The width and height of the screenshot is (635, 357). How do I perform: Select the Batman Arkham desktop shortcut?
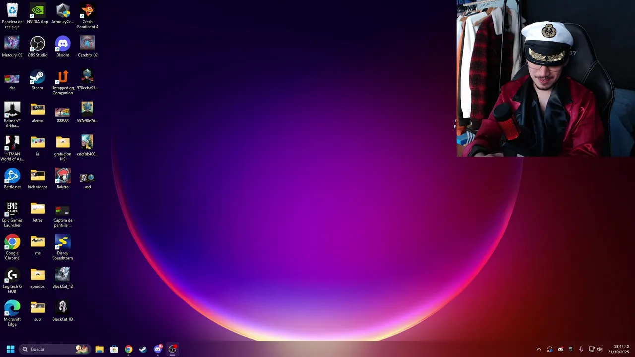12,115
